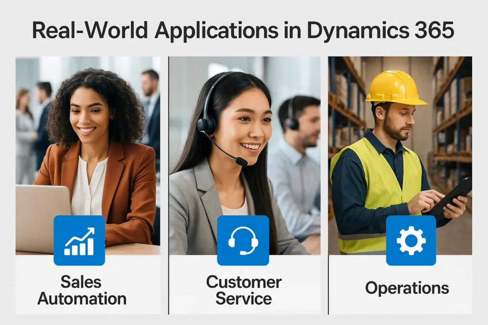Select the Operations label text
The height and width of the screenshot is (325, 488).
pyautogui.click(x=407, y=288)
